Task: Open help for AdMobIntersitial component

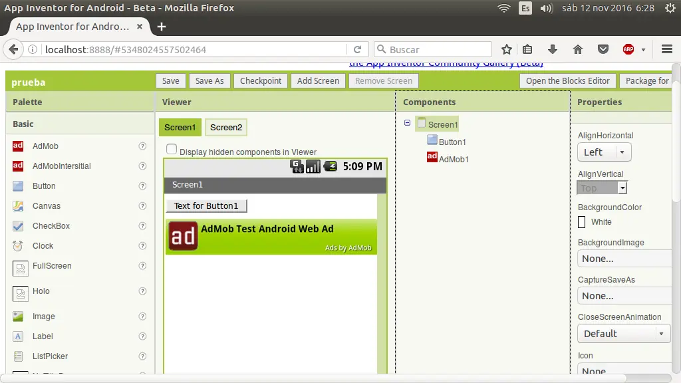Action: pos(142,166)
